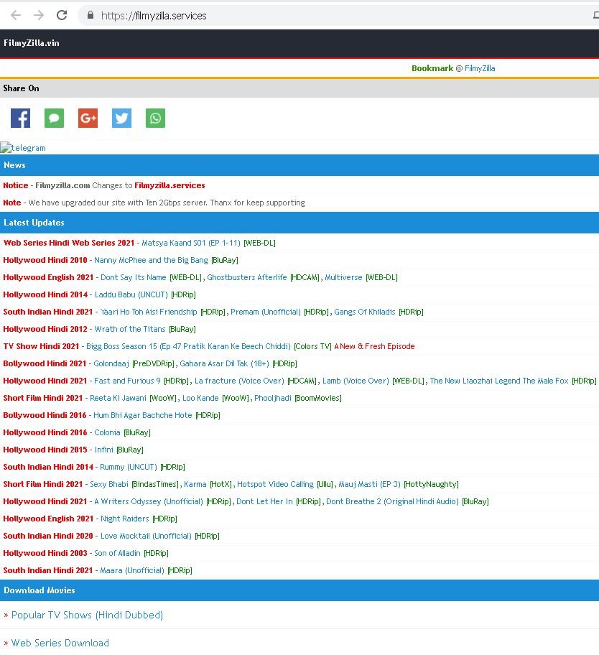
Task: Open Infini movie link
Action: click(103, 450)
